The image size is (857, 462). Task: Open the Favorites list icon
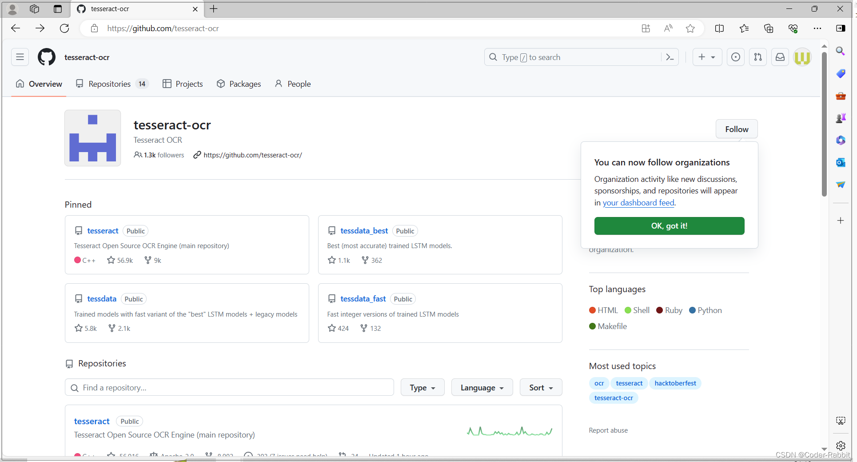744,28
